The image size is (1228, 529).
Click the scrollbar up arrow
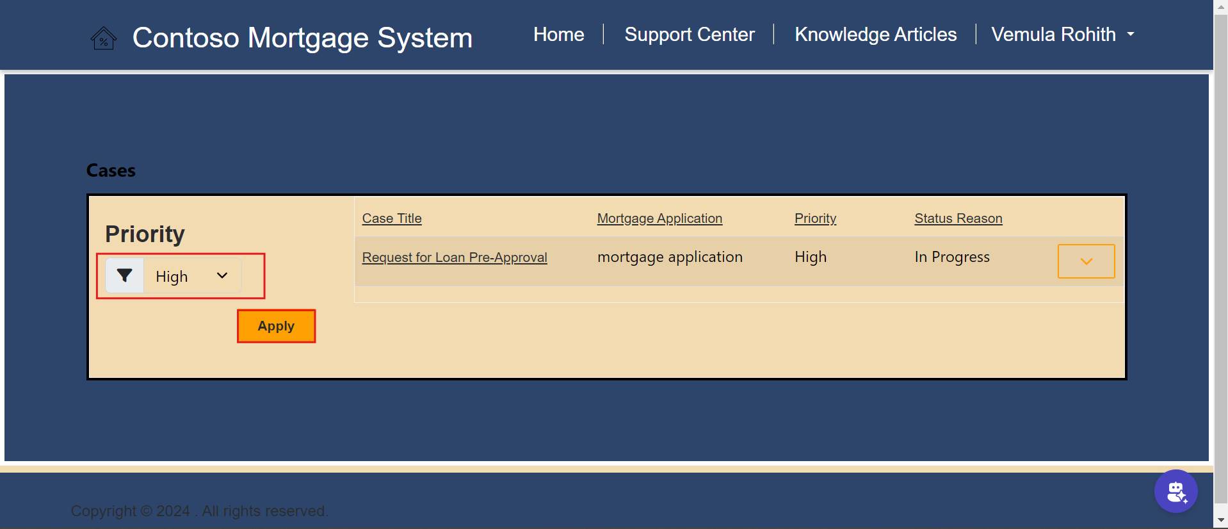[1220, 6]
